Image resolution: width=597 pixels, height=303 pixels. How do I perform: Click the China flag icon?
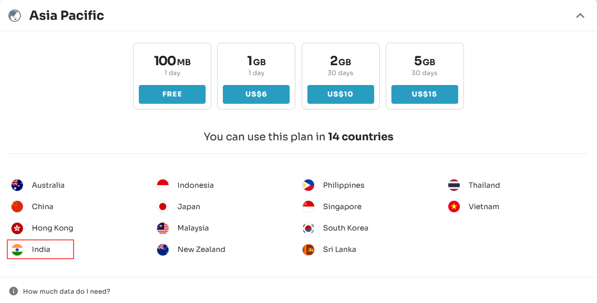click(17, 207)
